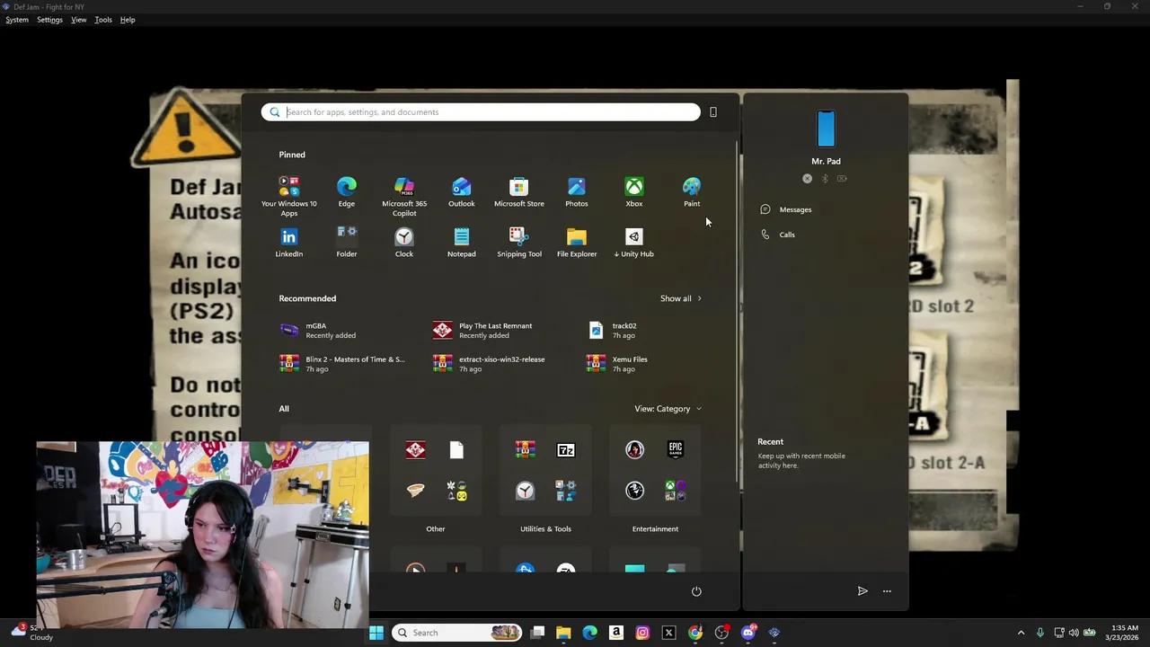Click disconnected status icon under Mr. Pad
Screen dimensions: 1150x647
pos(808,179)
